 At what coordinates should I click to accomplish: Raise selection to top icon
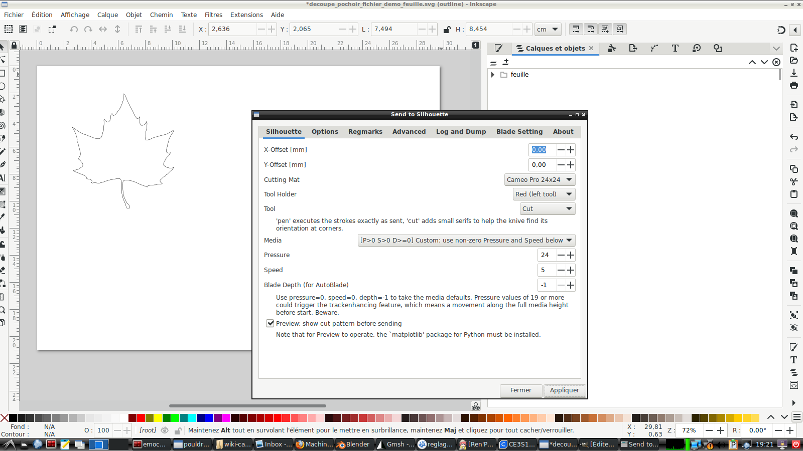pos(139,29)
